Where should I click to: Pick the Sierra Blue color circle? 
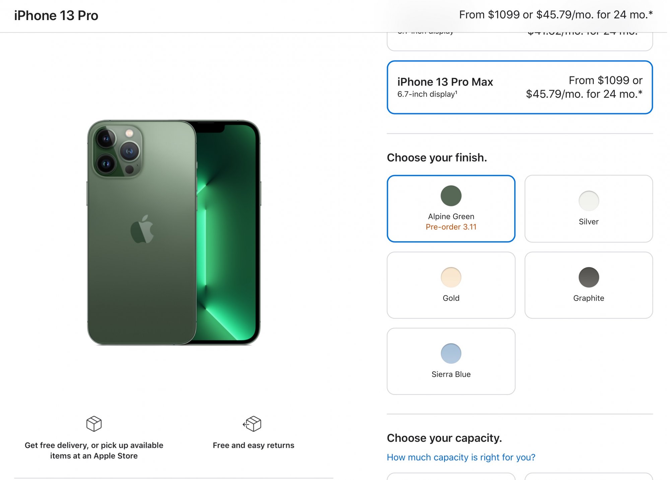tap(451, 354)
